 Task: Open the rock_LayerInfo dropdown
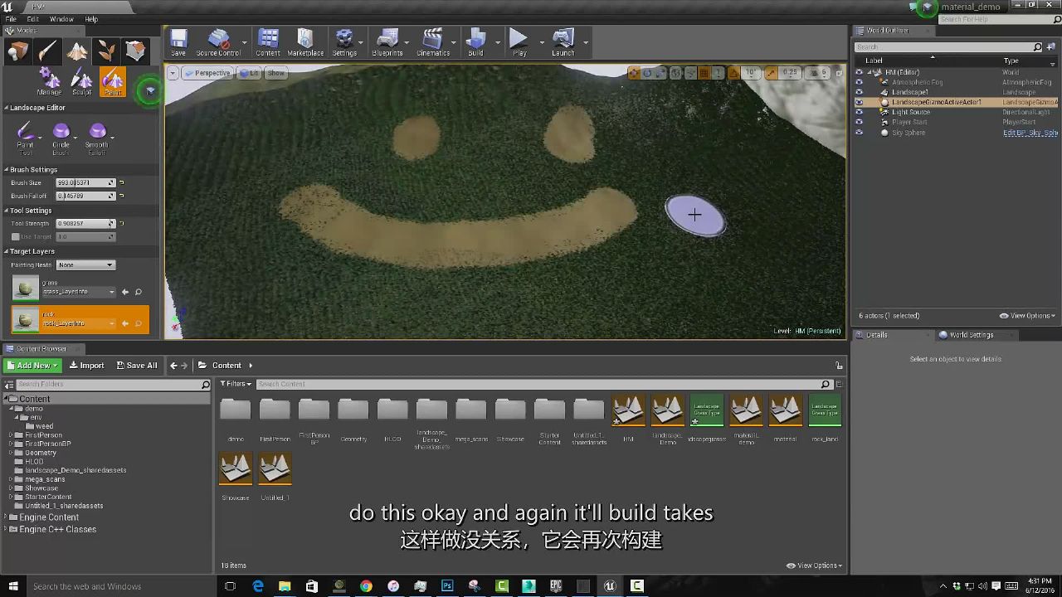[x=78, y=323]
